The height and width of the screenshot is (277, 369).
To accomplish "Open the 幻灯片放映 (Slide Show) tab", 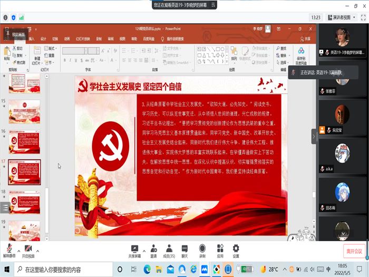I will click(83, 39).
